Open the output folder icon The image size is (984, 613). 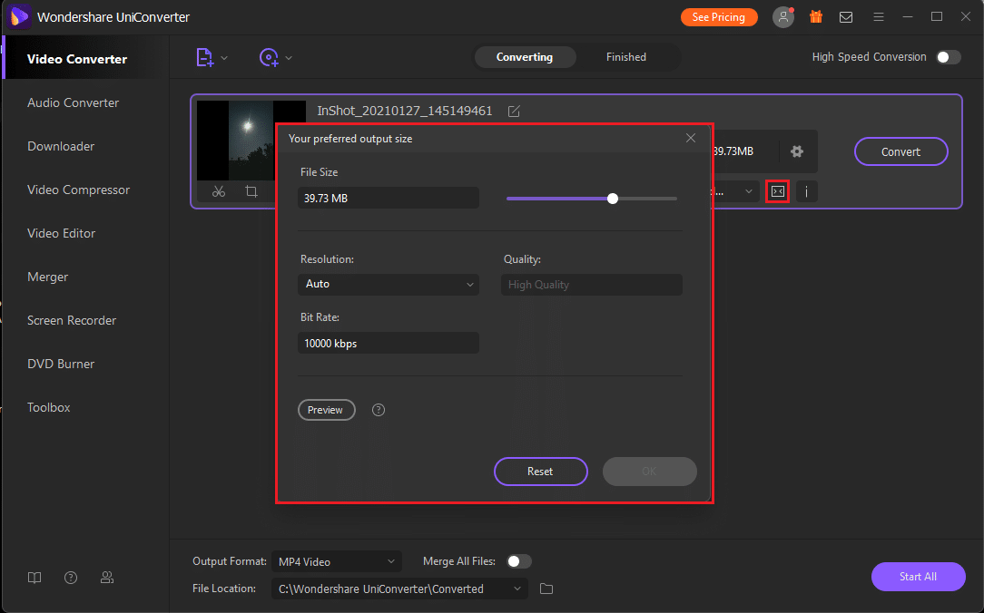(546, 589)
